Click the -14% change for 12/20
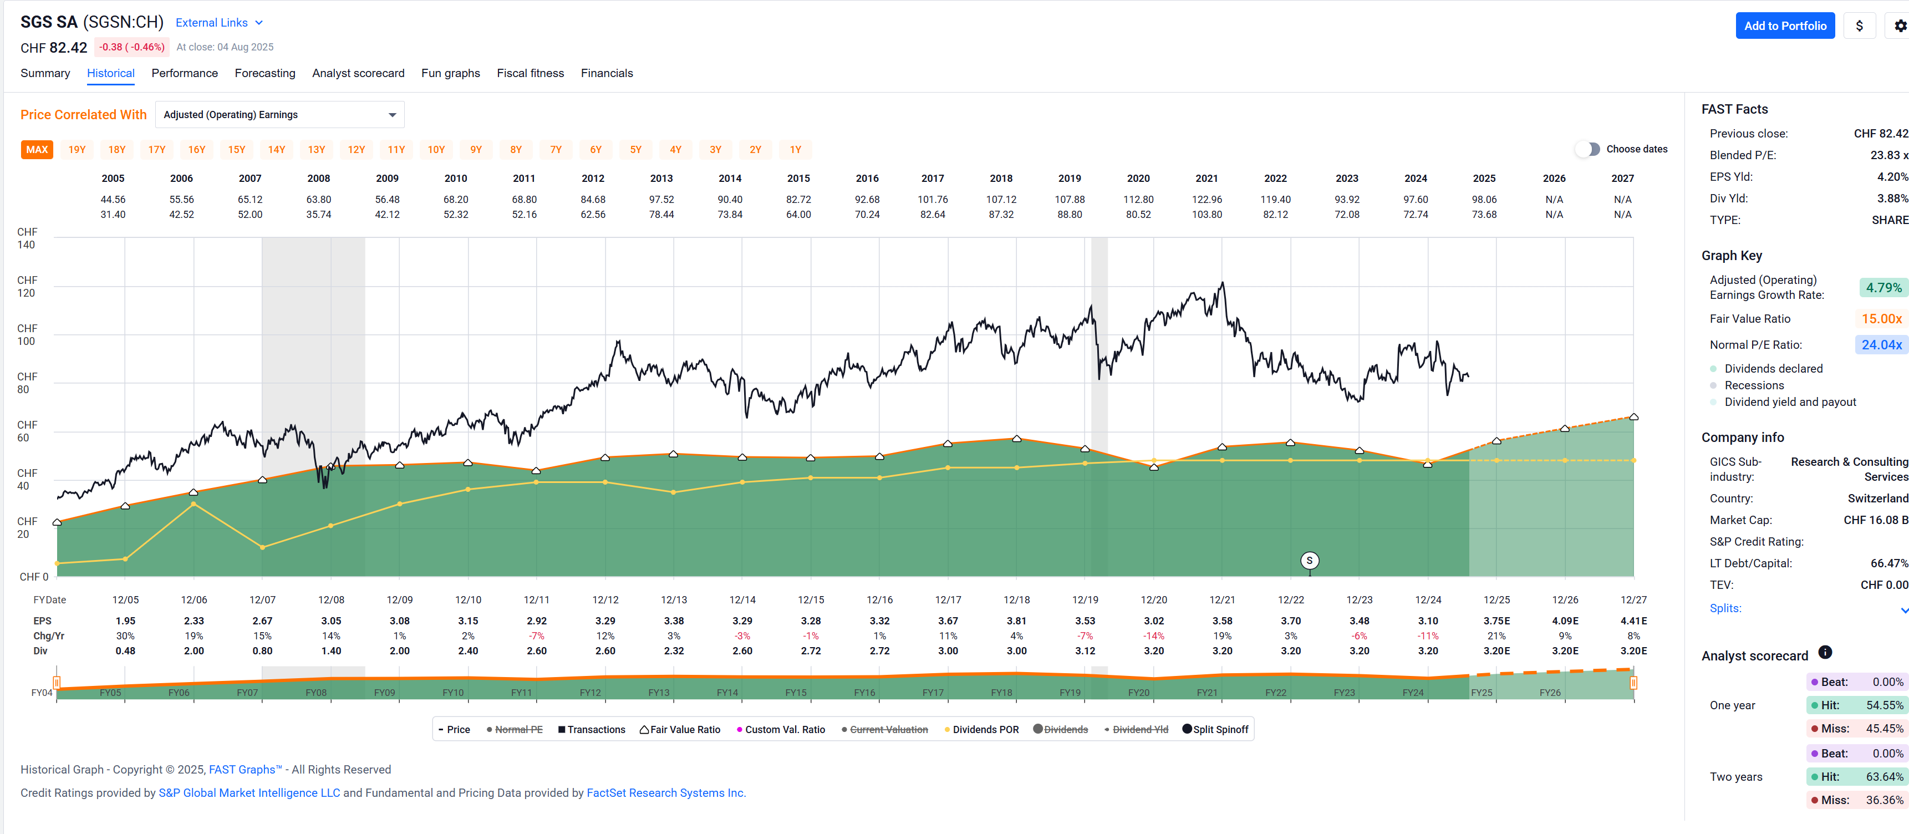Screen dimensions: 1909x834 1154,636
